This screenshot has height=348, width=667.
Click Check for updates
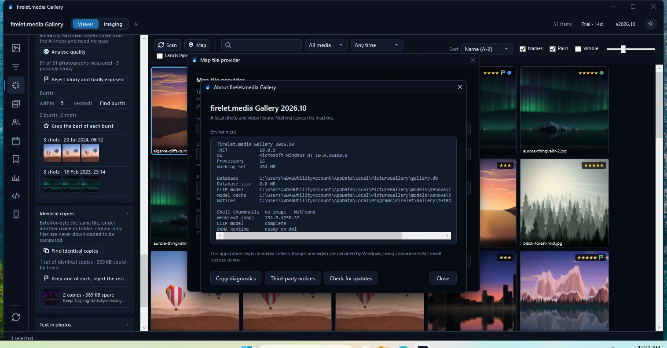point(351,279)
